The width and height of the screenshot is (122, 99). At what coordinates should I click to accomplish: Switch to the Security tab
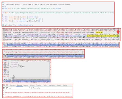coord(59,85)
